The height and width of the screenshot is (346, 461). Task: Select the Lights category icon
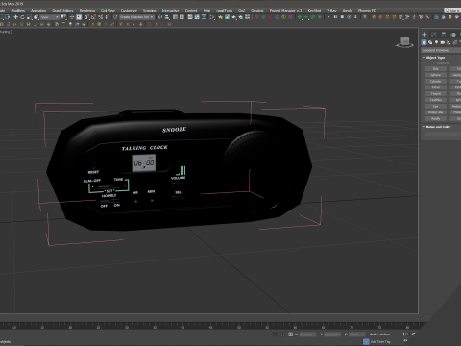[436, 42]
